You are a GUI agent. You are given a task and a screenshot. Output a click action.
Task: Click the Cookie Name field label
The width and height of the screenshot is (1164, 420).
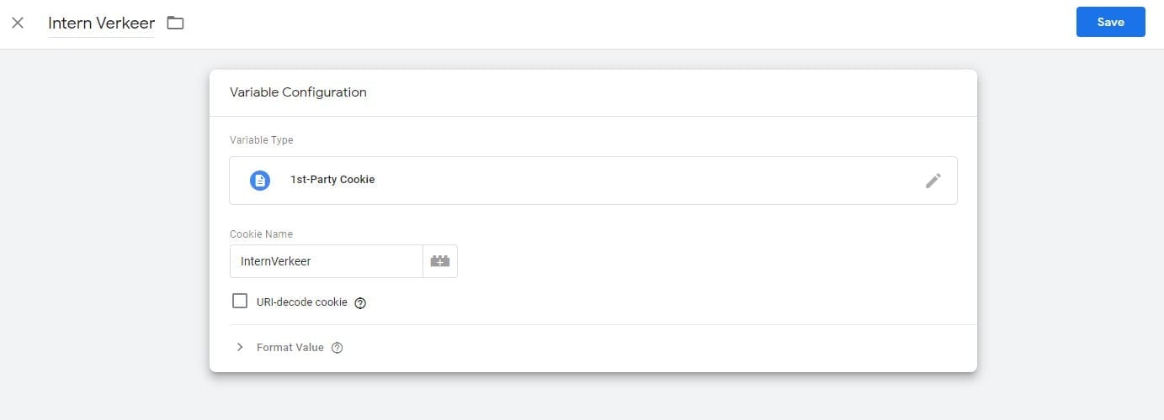coord(261,234)
